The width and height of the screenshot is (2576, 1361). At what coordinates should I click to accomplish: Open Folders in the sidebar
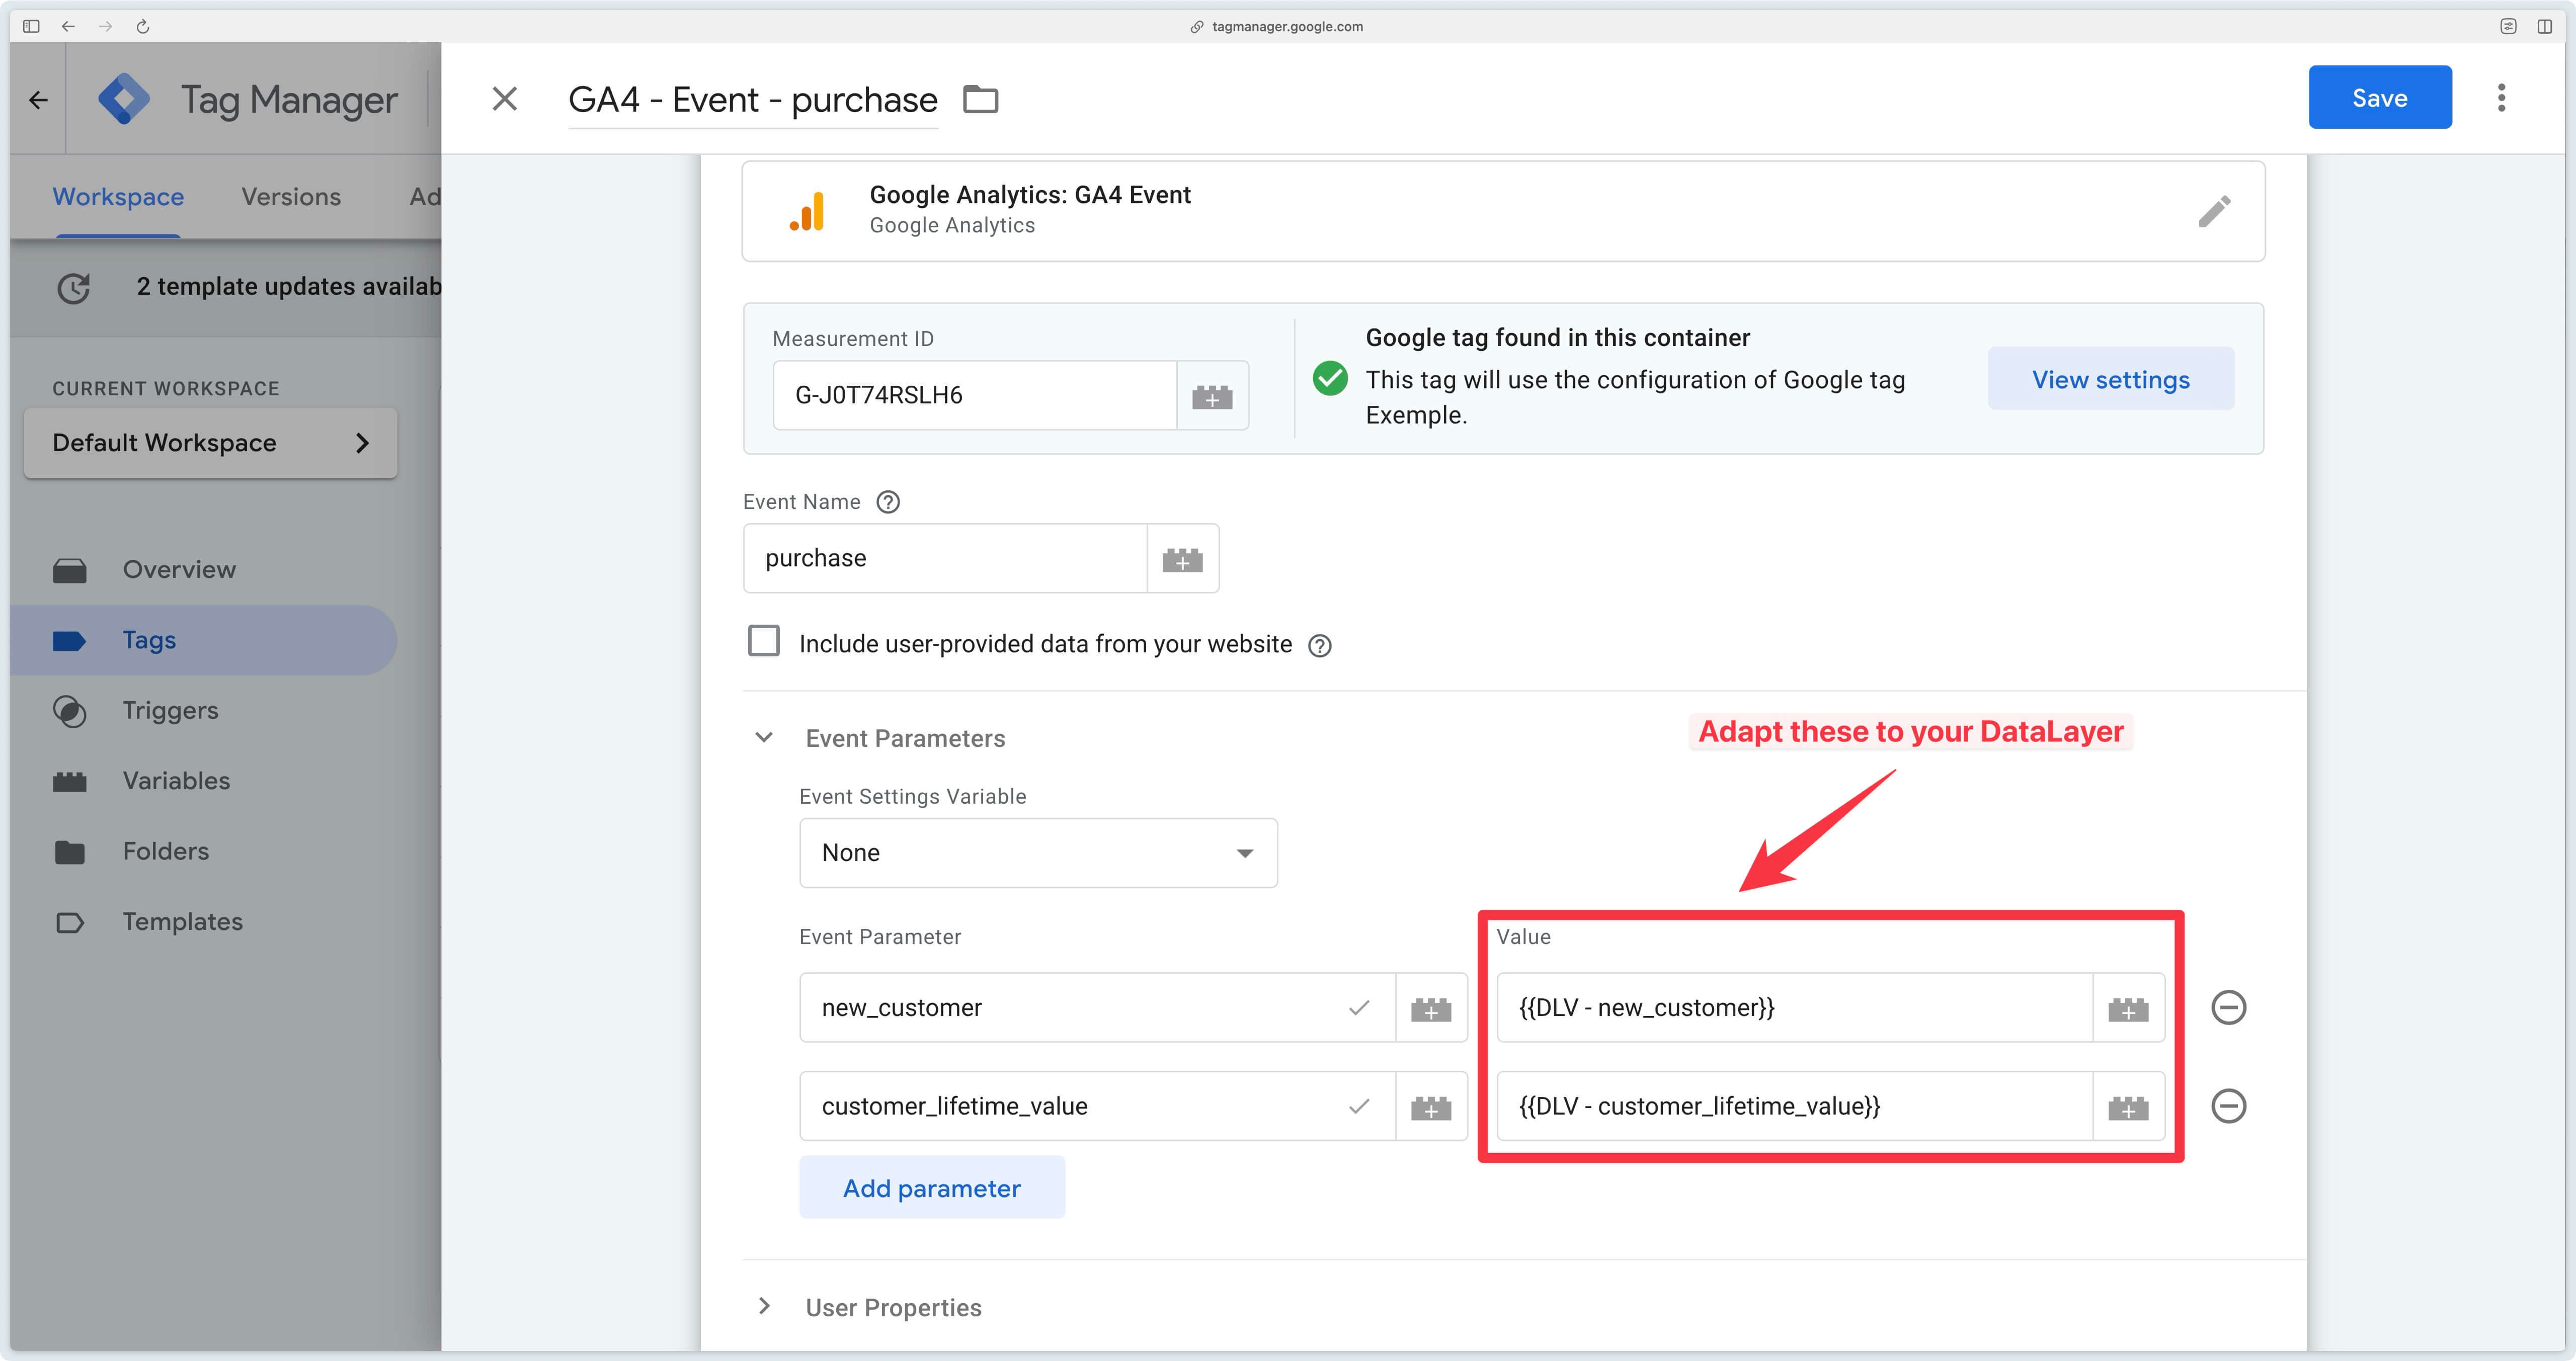click(x=204, y=851)
